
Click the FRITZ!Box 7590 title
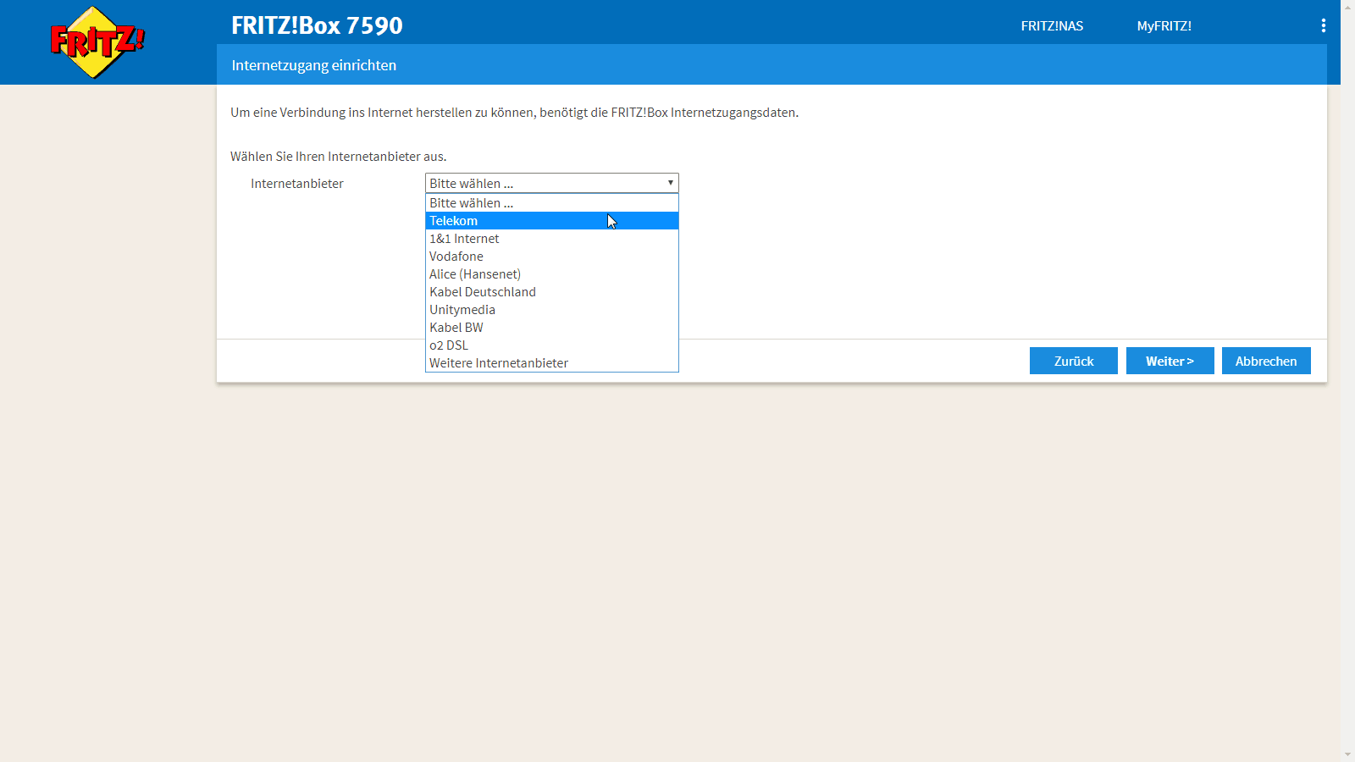tap(318, 25)
